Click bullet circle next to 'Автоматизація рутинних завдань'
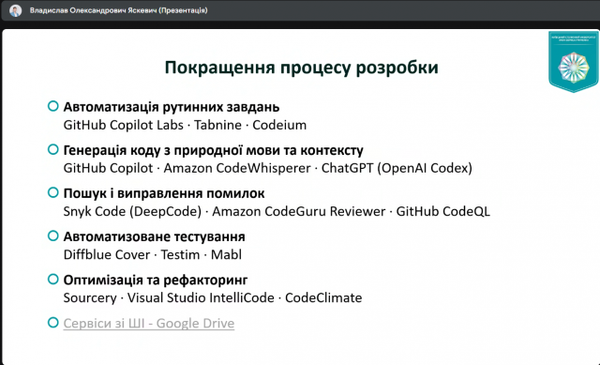Image resolution: width=600 pixels, height=365 pixels. [x=53, y=106]
